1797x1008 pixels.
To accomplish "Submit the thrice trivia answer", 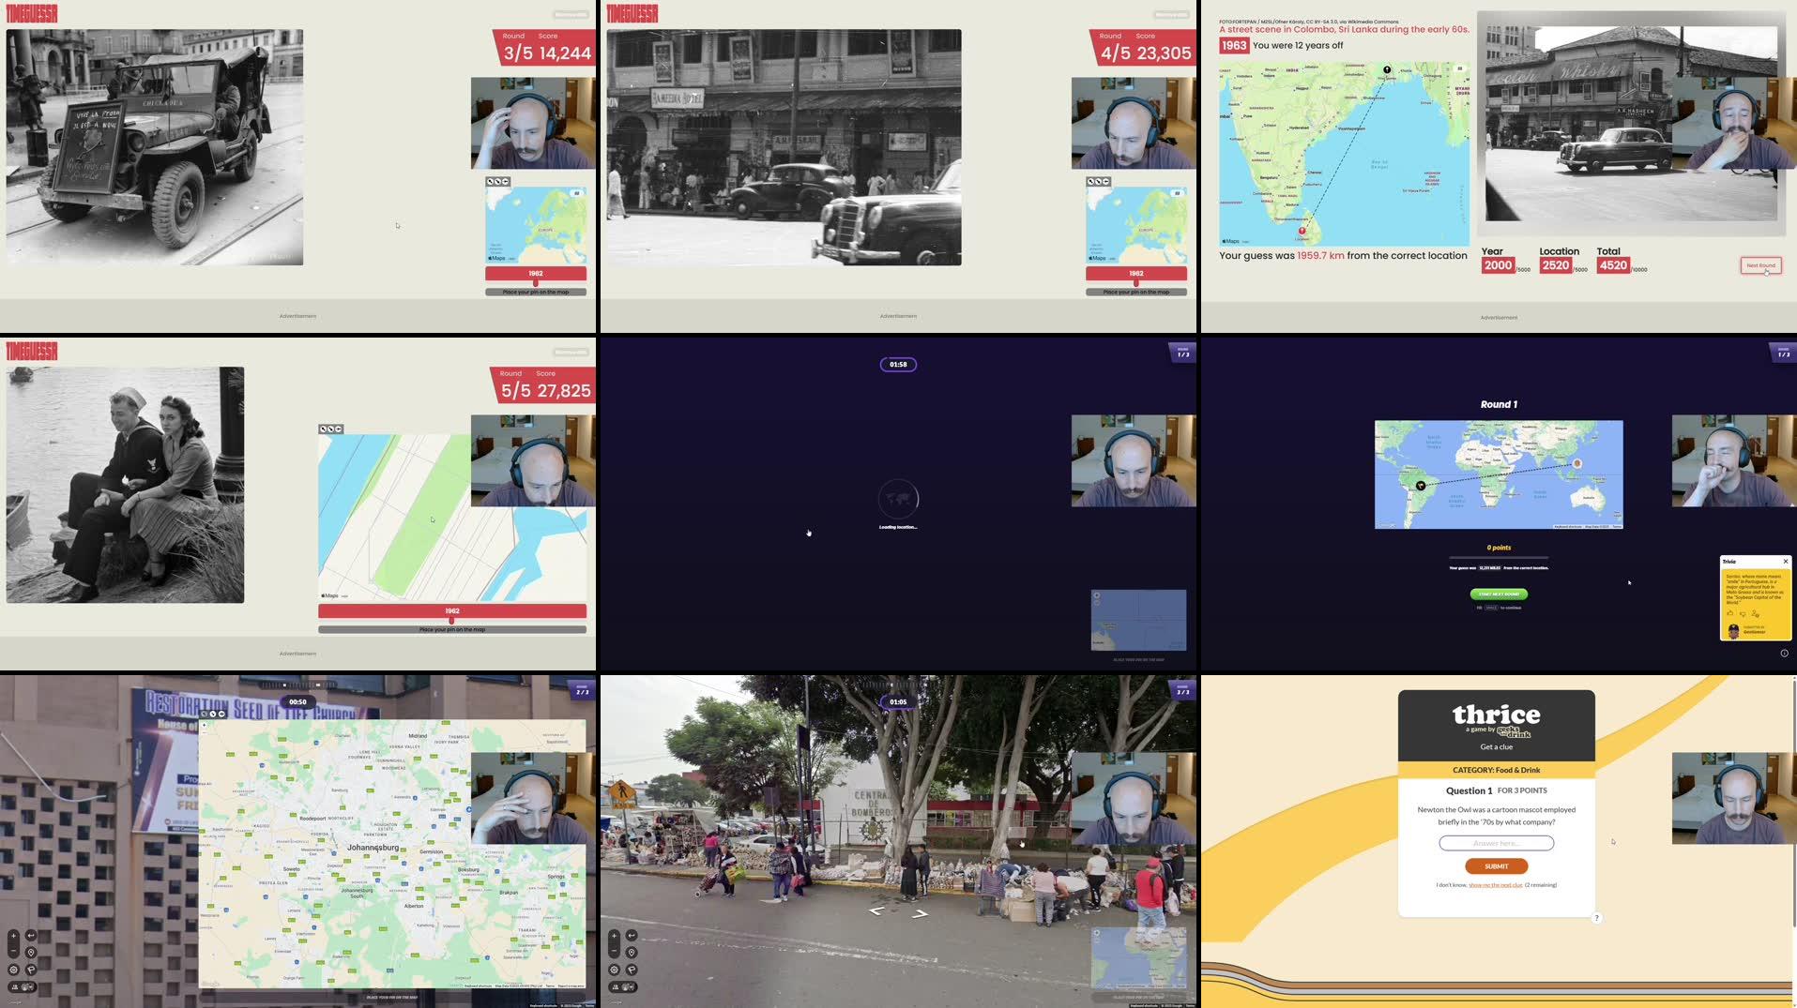I will click(x=1497, y=866).
